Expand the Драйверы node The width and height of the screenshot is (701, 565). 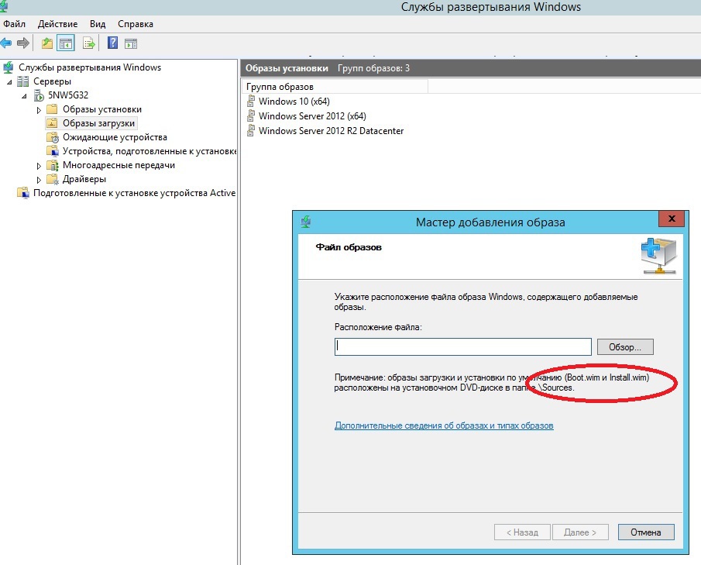coord(39,180)
